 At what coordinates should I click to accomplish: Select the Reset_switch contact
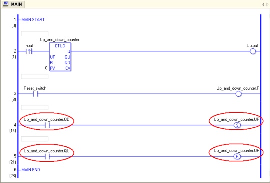tap(35, 94)
